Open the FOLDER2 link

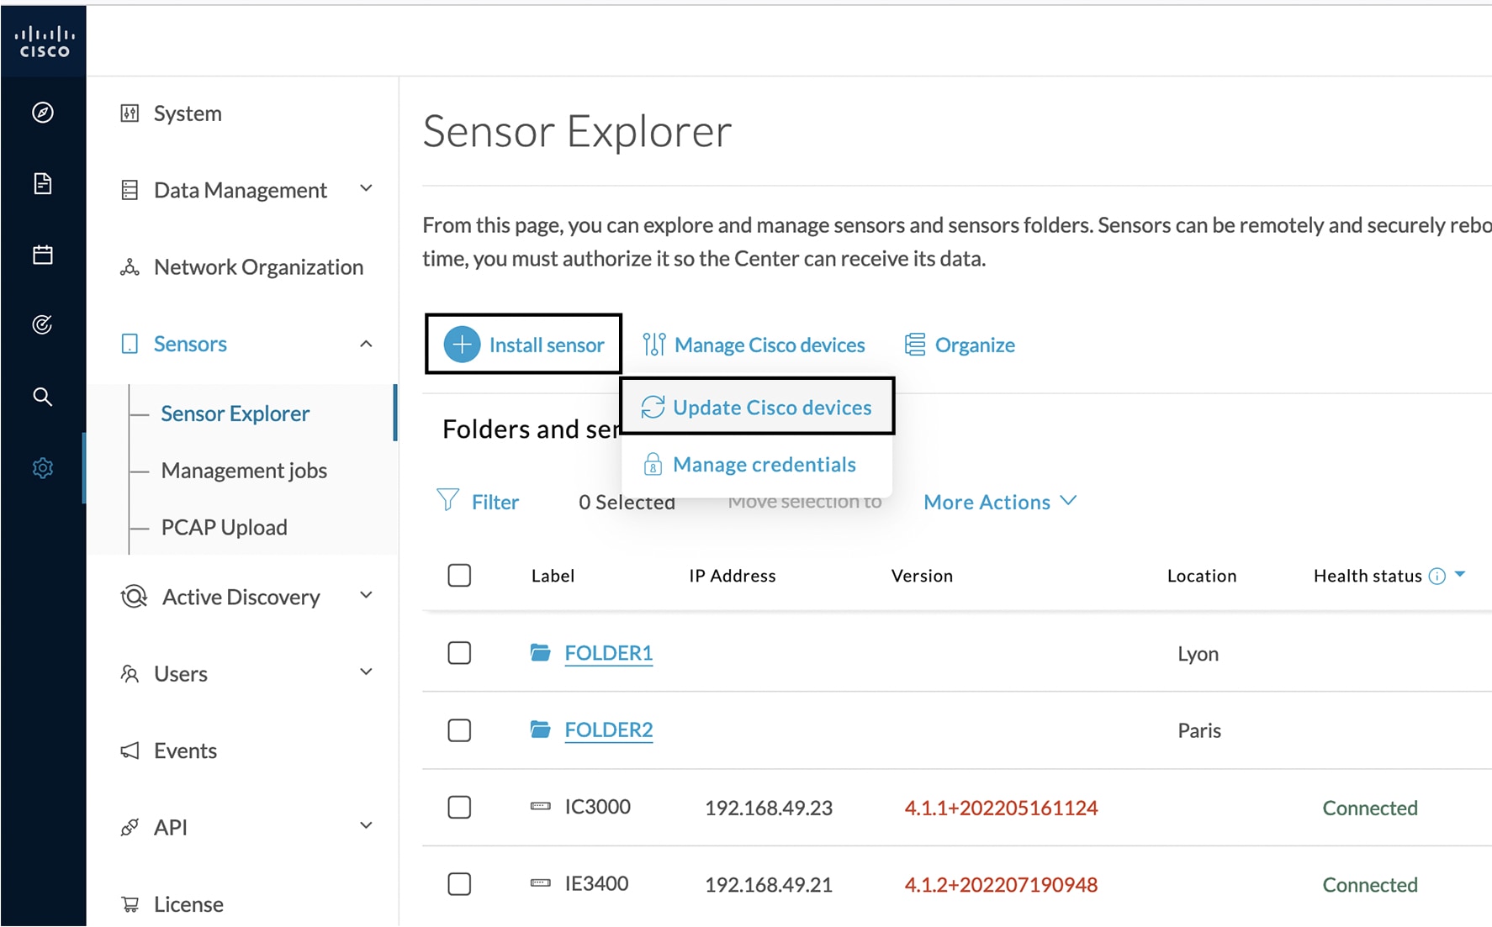608,729
